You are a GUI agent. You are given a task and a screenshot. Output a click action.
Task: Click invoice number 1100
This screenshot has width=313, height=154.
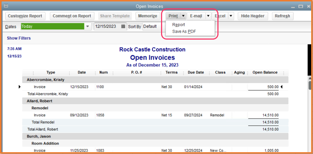tap(100, 87)
